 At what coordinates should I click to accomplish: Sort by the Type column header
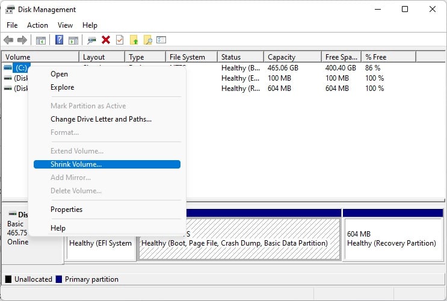(146, 57)
